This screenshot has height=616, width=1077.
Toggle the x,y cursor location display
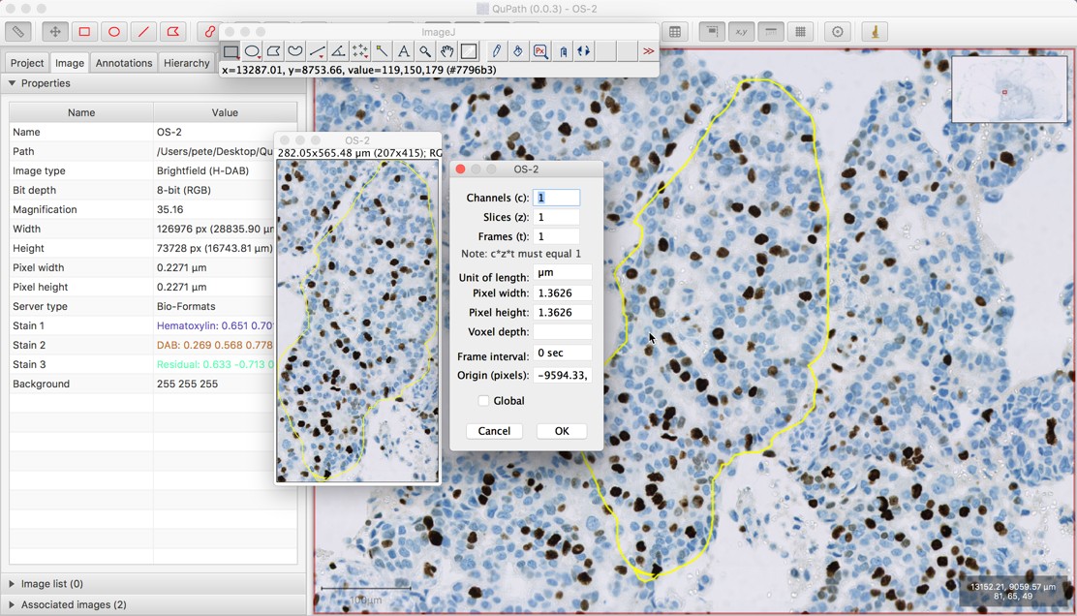pos(742,32)
